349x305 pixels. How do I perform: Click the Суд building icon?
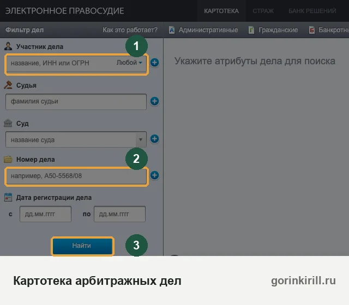point(8,123)
